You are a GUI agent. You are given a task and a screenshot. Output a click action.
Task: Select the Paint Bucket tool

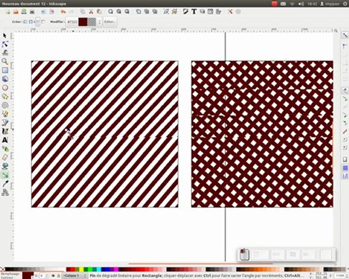click(5, 166)
